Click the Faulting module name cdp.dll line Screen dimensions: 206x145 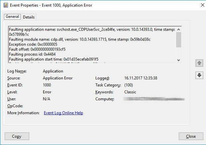click(x=80, y=39)
